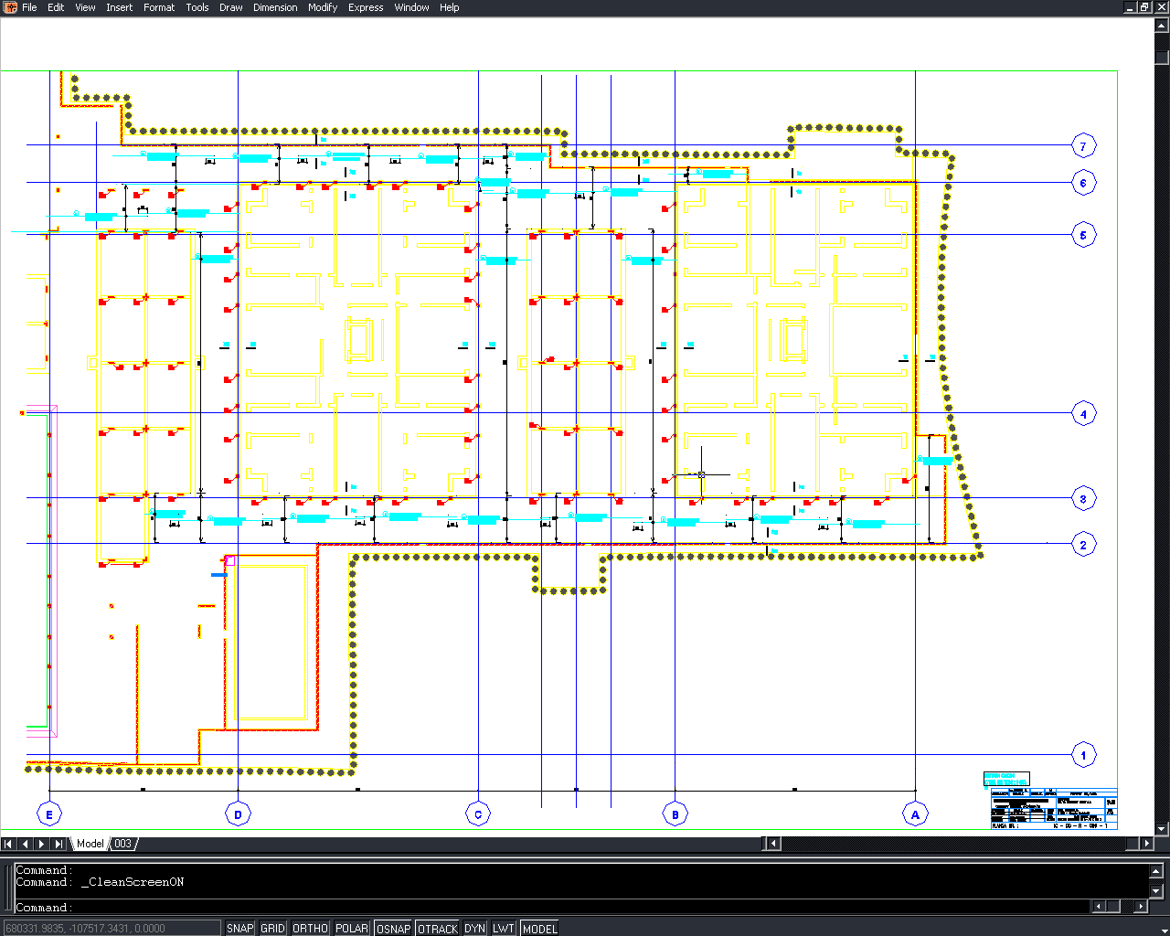Screen dimensions: 1170x936
Task: Select grid bubble A
Action: (915, 814)
